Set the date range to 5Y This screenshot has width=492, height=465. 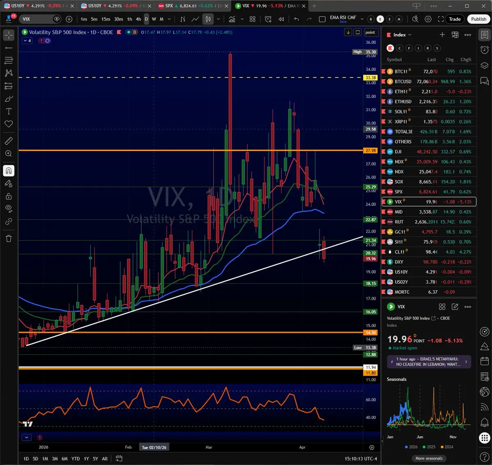point(95,458)
